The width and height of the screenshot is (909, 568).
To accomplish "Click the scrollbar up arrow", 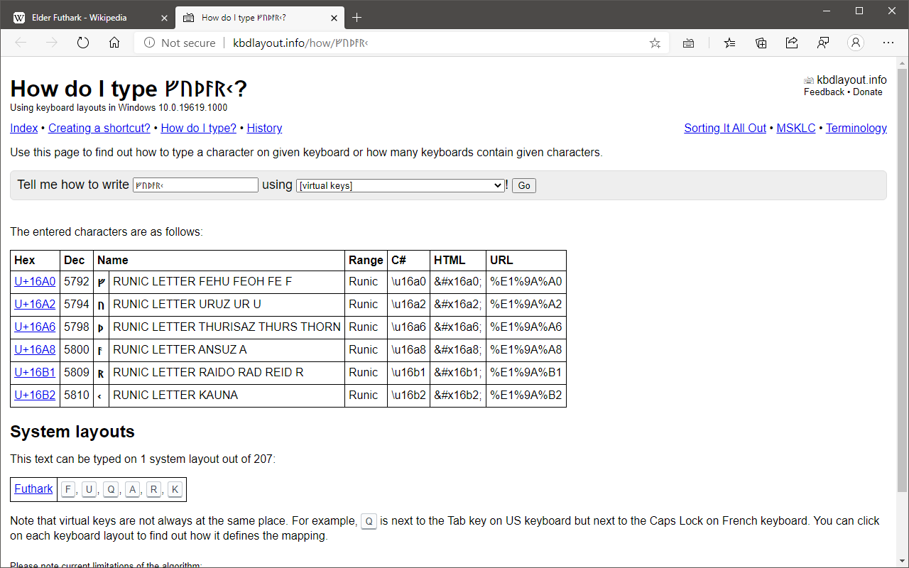I will pos(902,62).
